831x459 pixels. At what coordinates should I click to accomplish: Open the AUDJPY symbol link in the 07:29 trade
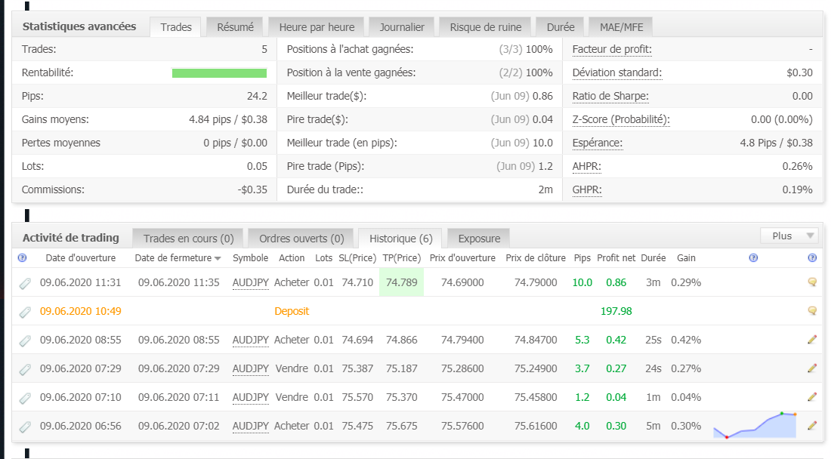[x=250, y=368]
